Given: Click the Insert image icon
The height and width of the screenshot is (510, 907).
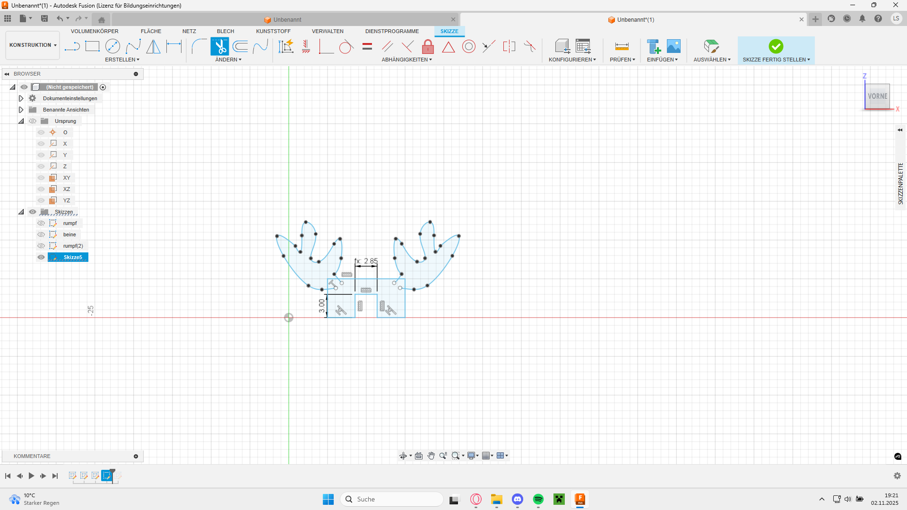Looking at the screenshot, I should tap(674, 46).
